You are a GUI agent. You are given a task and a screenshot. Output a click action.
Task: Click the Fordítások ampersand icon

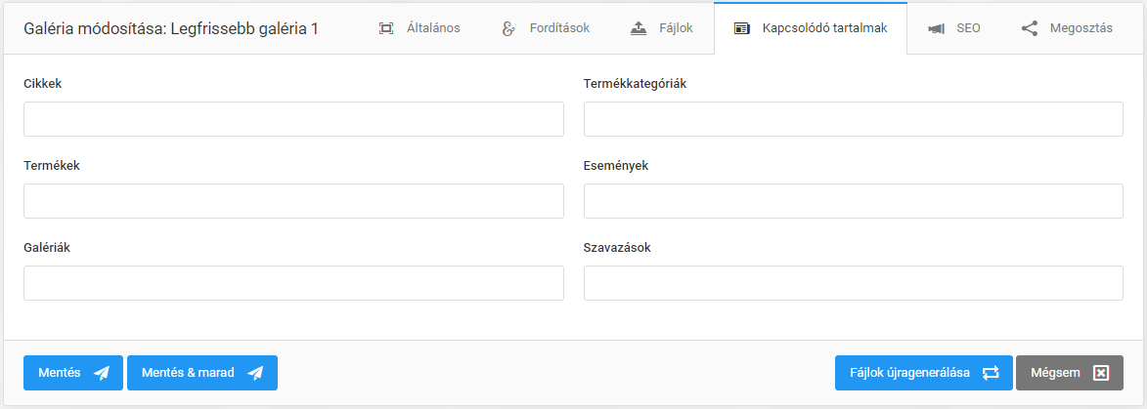(x=508, y=28)
